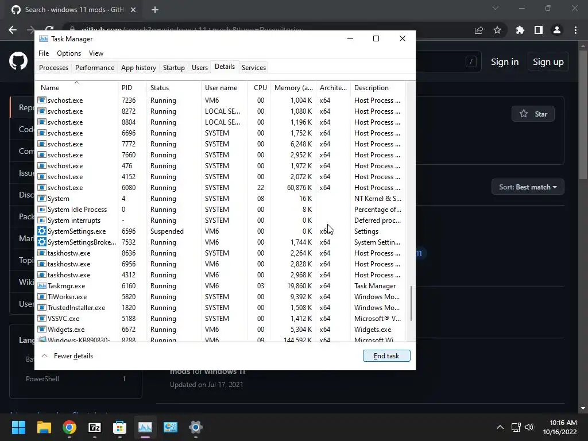Close the GitHub search tab
The width and height of the screenshot is (588, 441).
[133, 10]
